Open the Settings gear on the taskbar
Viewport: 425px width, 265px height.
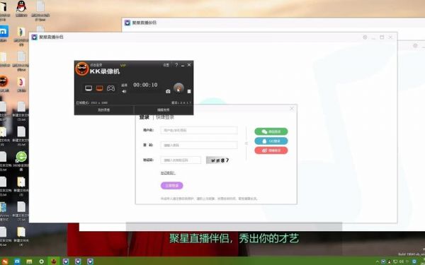coord(42,261)
